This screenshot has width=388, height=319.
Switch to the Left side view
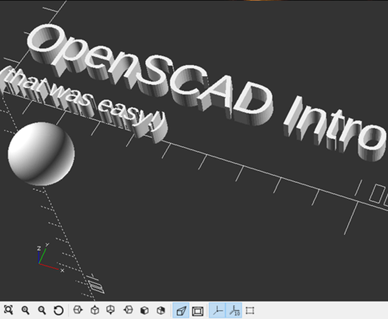[x=128, y=310]
